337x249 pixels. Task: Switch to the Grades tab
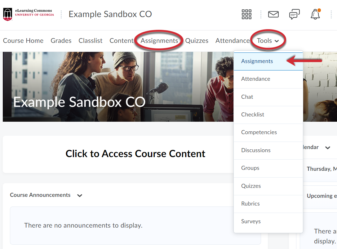61,41
